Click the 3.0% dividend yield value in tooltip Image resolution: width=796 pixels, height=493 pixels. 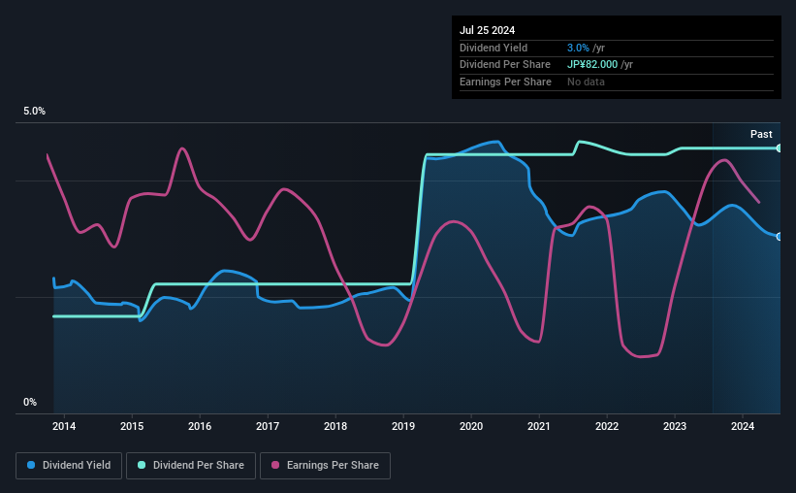[578, 48]
